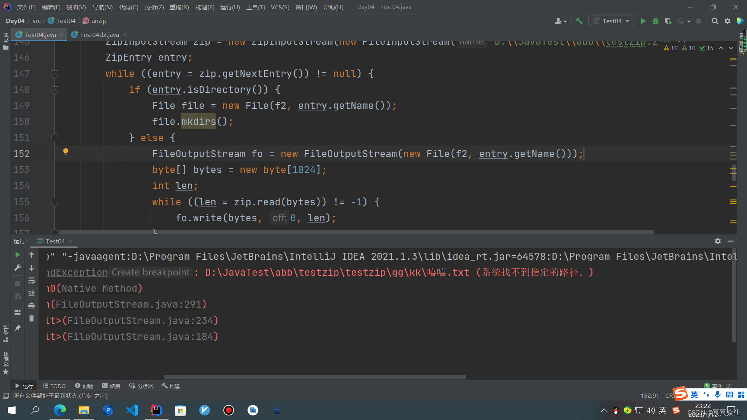Rerun Test04 in run panel

click(x=18, y=255)
